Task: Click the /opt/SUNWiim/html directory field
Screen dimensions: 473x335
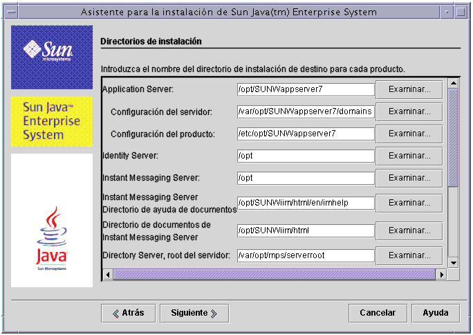Action: 306,230
